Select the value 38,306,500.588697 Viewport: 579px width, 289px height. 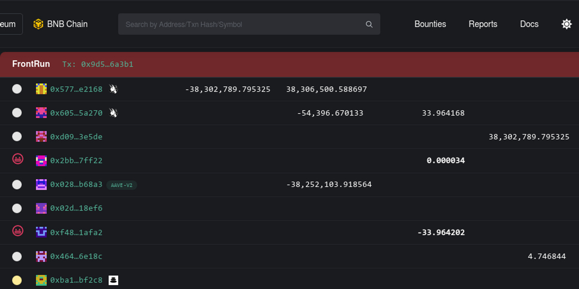[x=327, y=89]
